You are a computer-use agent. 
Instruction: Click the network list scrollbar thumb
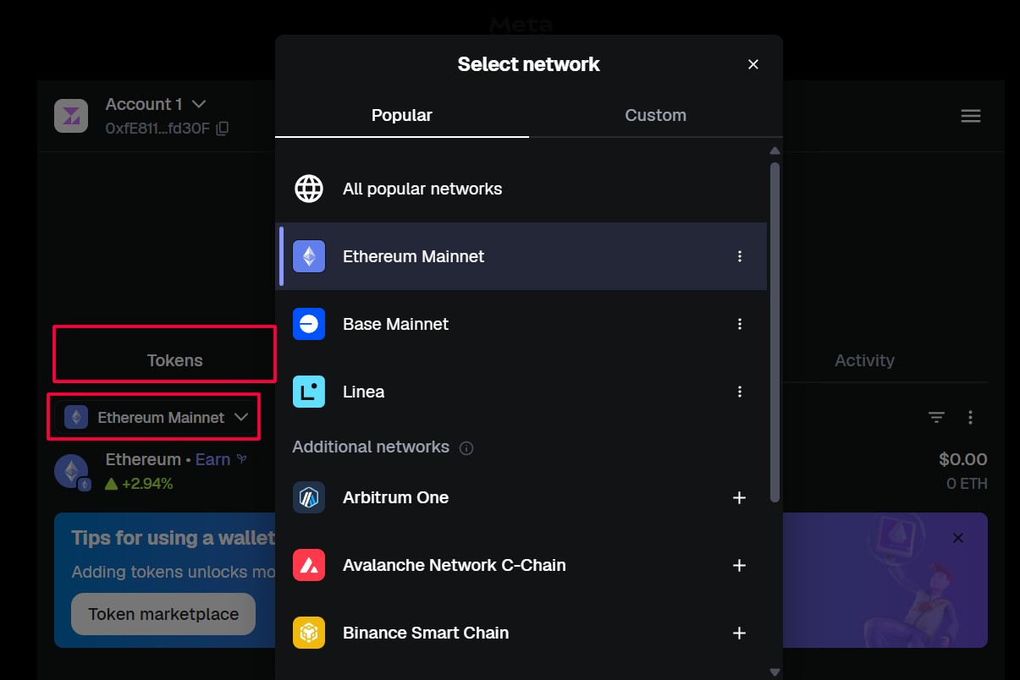775,332
